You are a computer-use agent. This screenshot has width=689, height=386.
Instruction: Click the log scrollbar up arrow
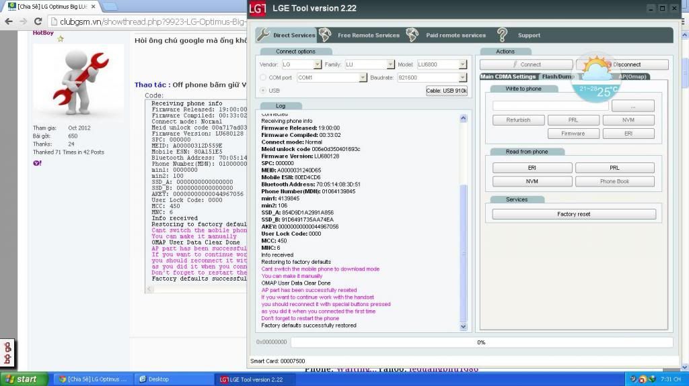pyautogui.click(x=463, y=118)
